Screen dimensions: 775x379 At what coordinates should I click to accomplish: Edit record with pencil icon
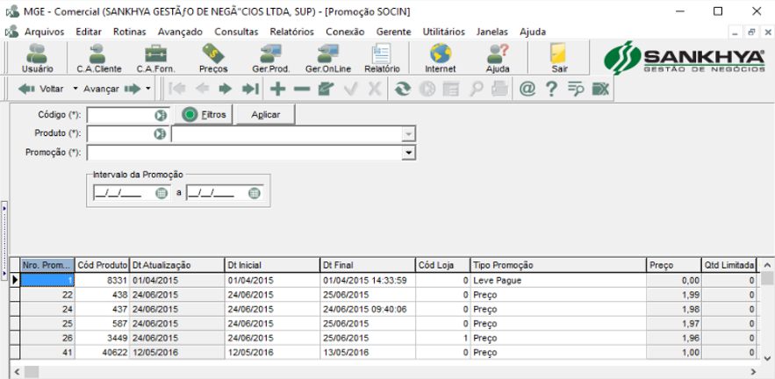[x=326, y=89]
